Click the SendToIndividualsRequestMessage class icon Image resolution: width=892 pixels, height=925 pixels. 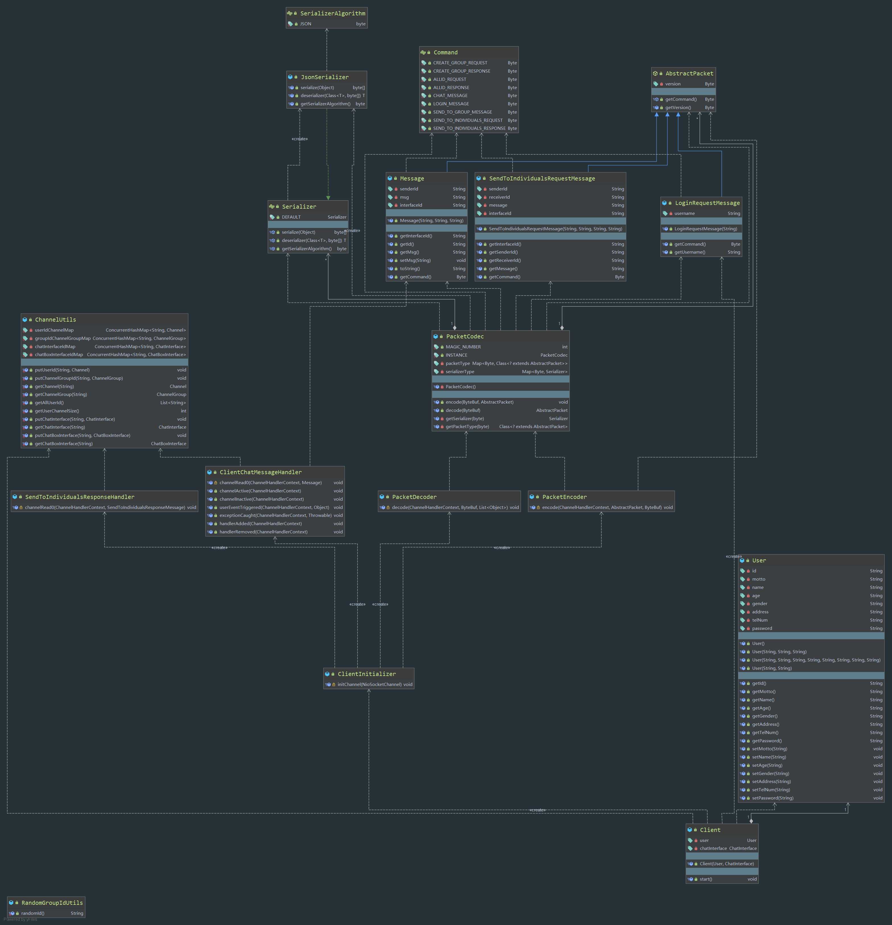coord(478,178)
